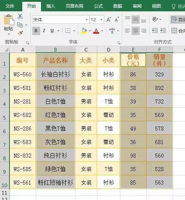Viewport: 185px width, 200px height.
Task: Click the align text right icon
Action: tap(144, 31)
